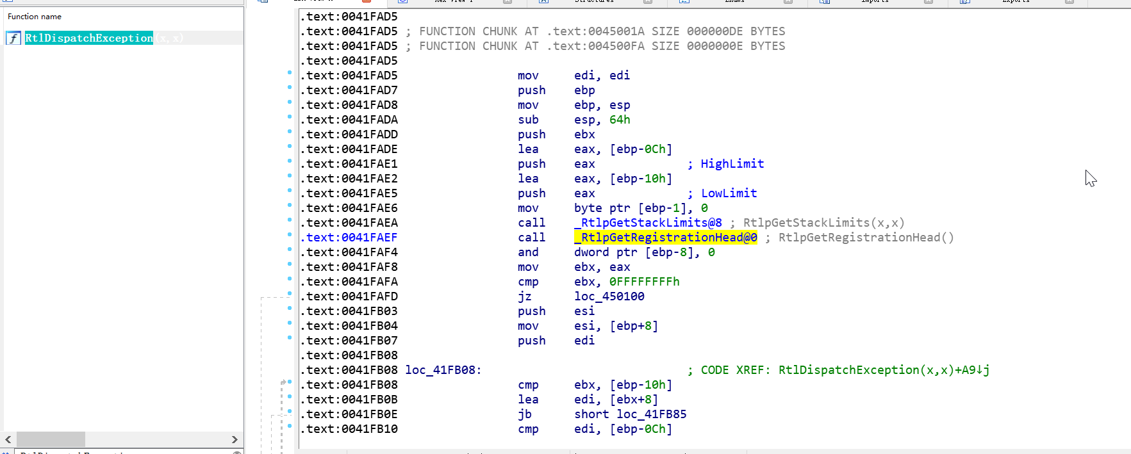Click address .text:0041FADD push ebx line

(x=349, y=134)
